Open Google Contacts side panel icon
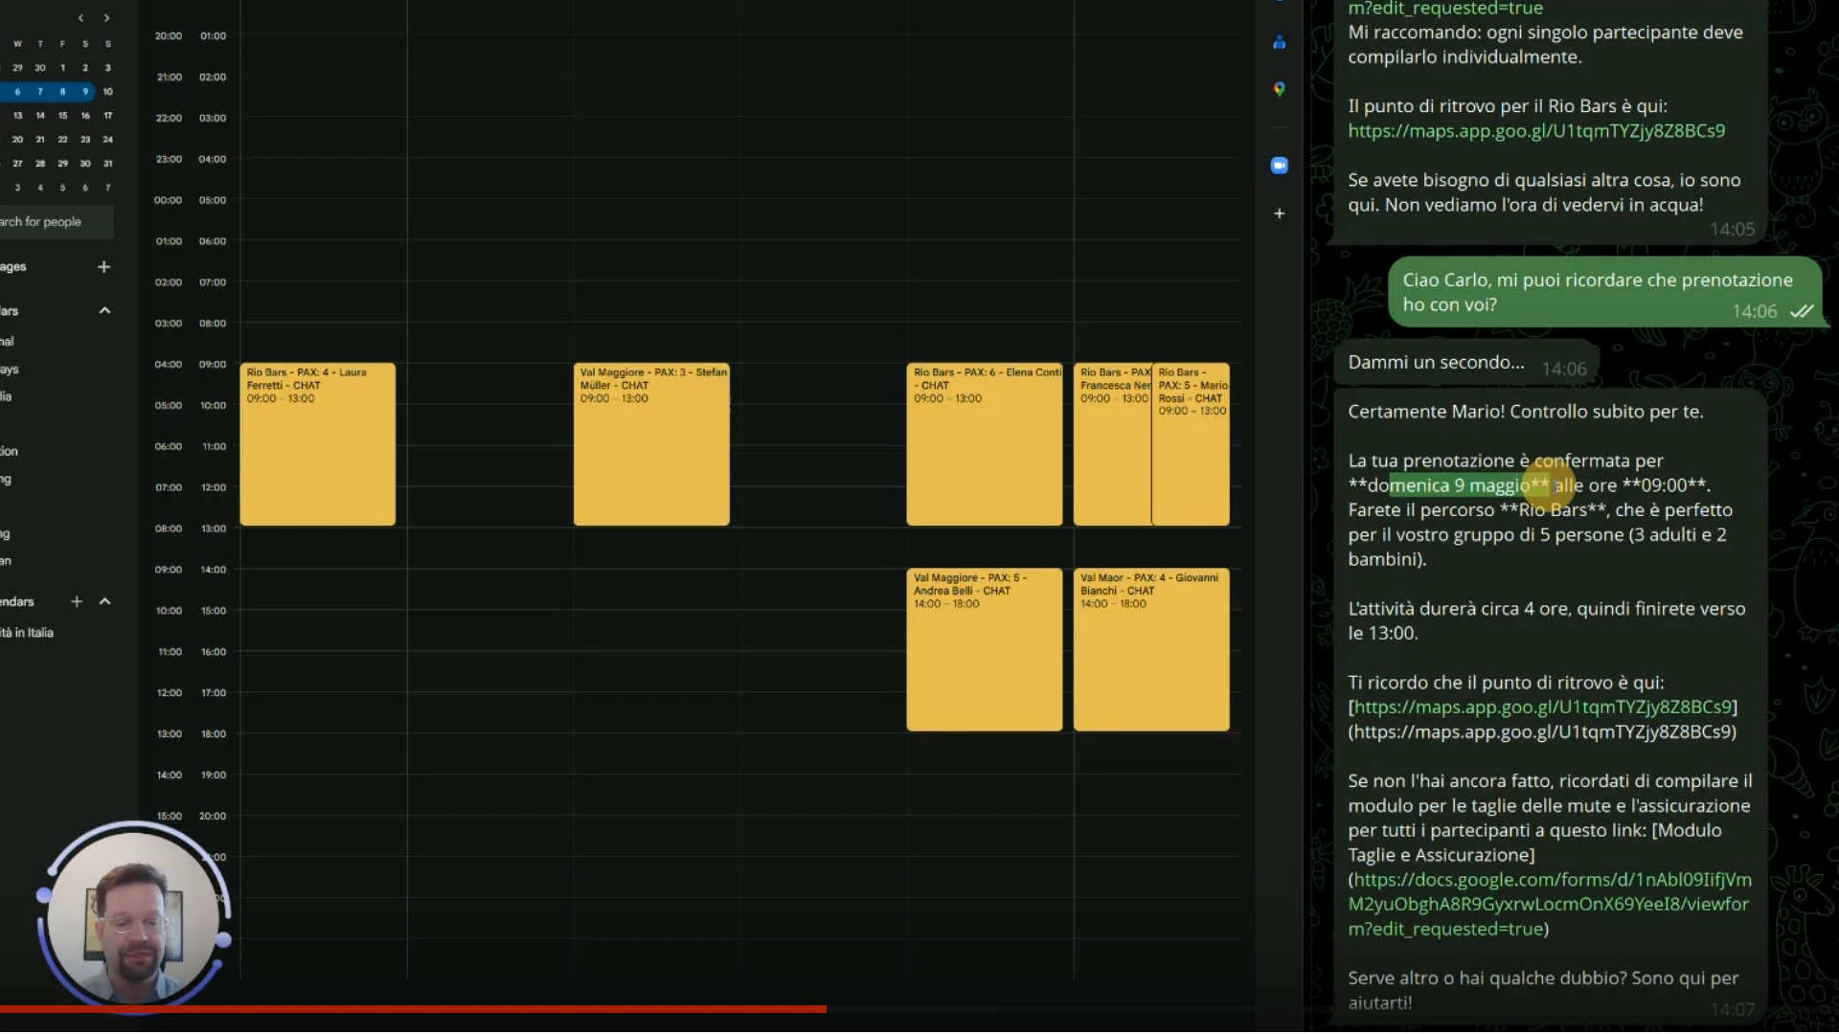The width and height of the screenshot is (1839, 1034). pos(1279,42)
